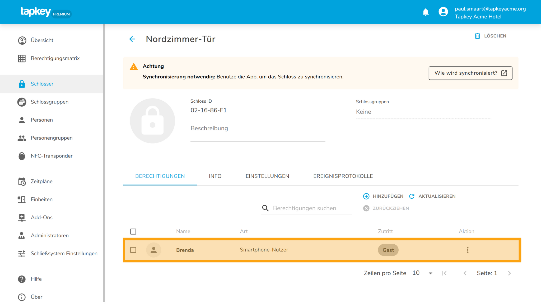Open the NFC-Transponder tag icon
This screenshot has width=541, height=304.
point(22,156)
